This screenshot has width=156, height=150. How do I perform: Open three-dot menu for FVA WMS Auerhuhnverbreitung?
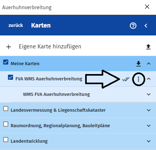coord(139,79)
